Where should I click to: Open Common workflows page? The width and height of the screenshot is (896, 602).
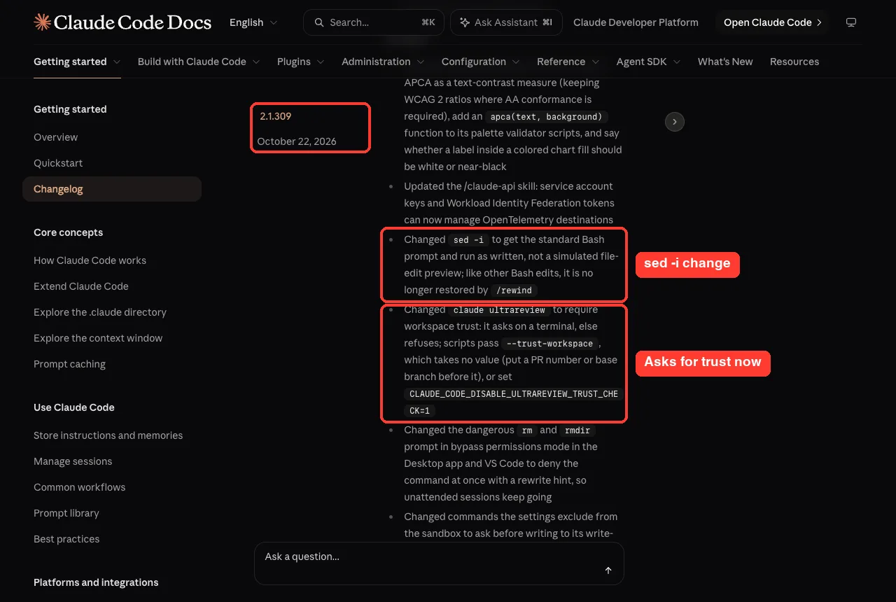(x=80, y=487)
